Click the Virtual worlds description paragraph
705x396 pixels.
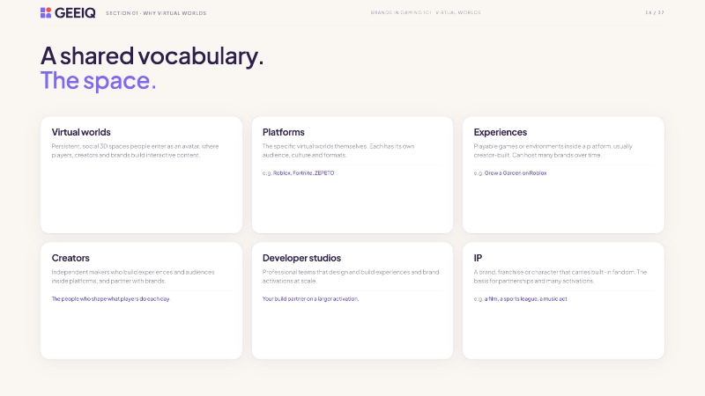(135, 150)
